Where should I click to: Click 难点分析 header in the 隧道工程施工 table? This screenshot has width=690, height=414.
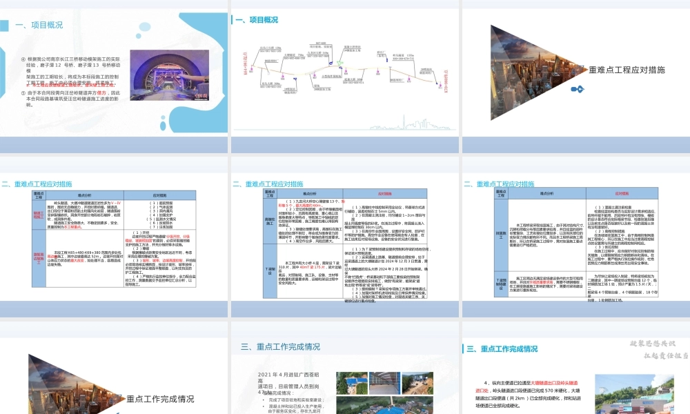tap(84, 195)
